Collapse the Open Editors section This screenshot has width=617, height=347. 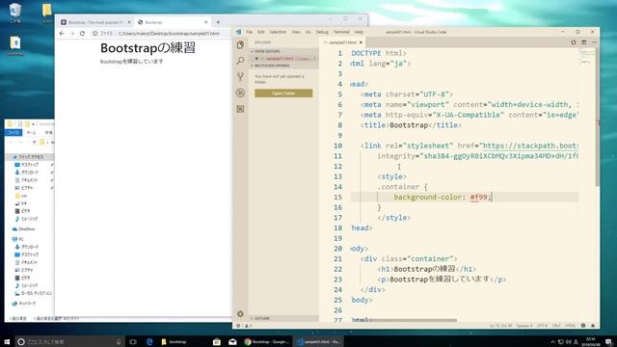click(284, 51)
